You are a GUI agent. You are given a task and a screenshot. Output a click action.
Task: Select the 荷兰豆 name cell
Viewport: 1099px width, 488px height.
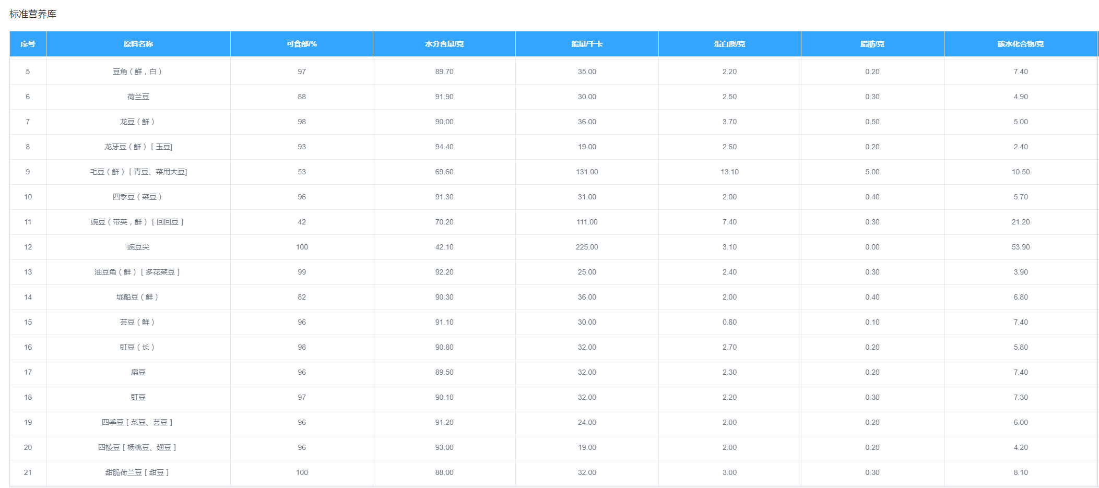tap(138, 97)
